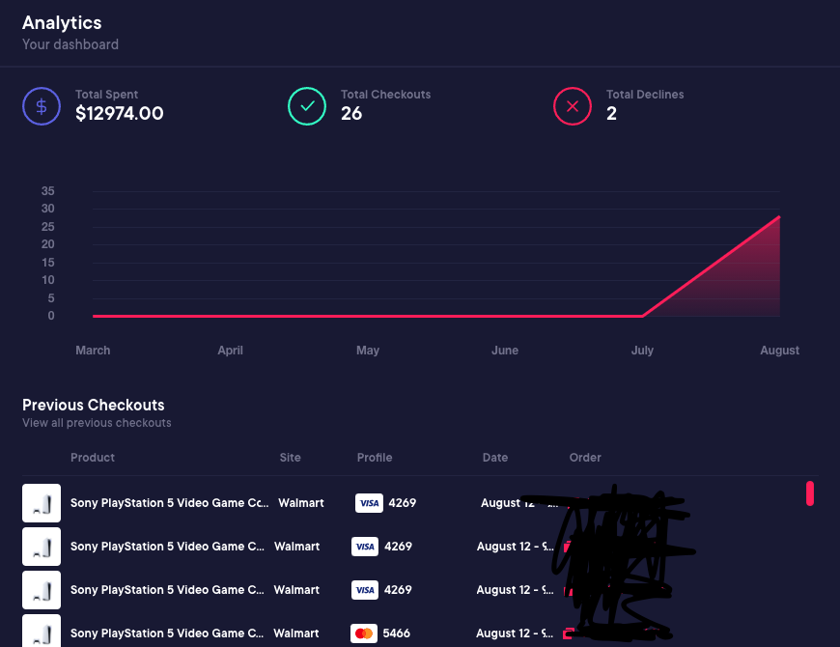The height and width of the screenshot is (647, 840).
Task: Click the June label on chart axis
Action: (x=505, y=351)
